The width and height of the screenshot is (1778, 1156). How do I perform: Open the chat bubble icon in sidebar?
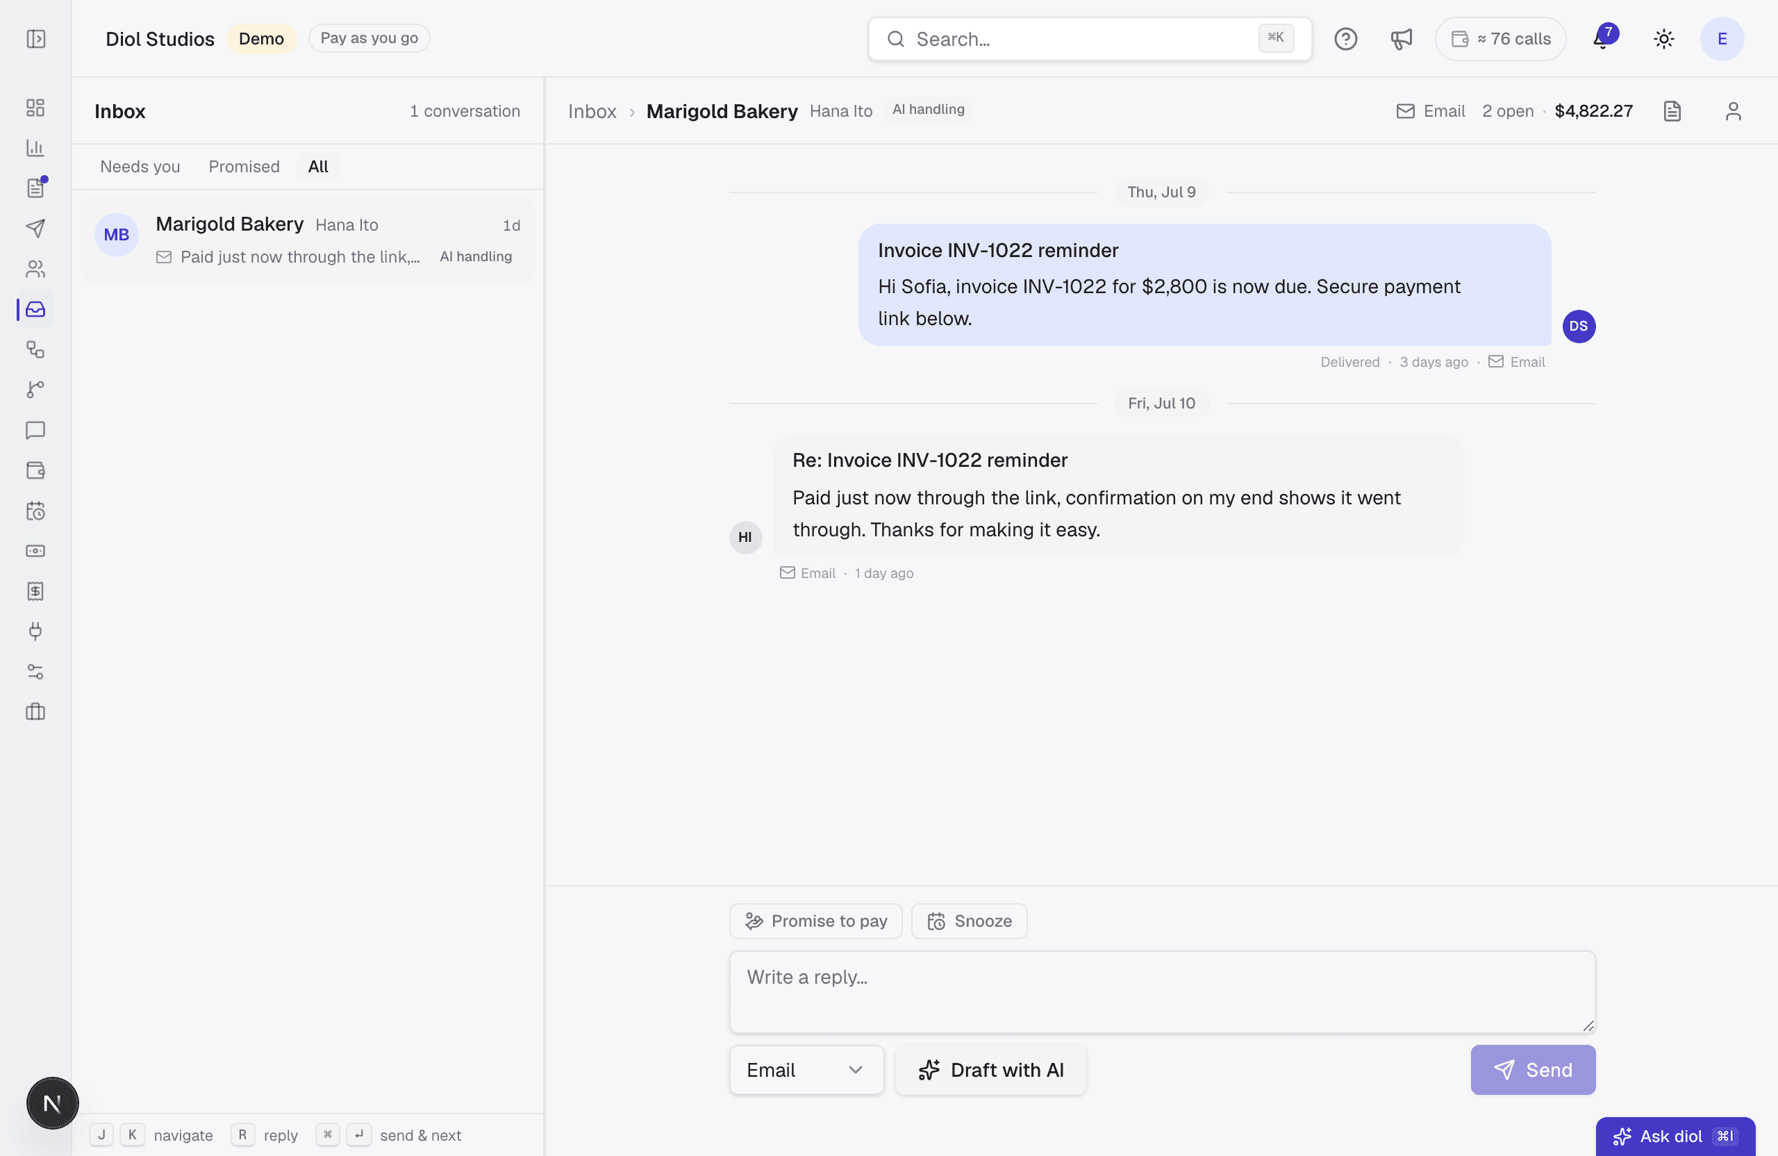click(35, 429)
